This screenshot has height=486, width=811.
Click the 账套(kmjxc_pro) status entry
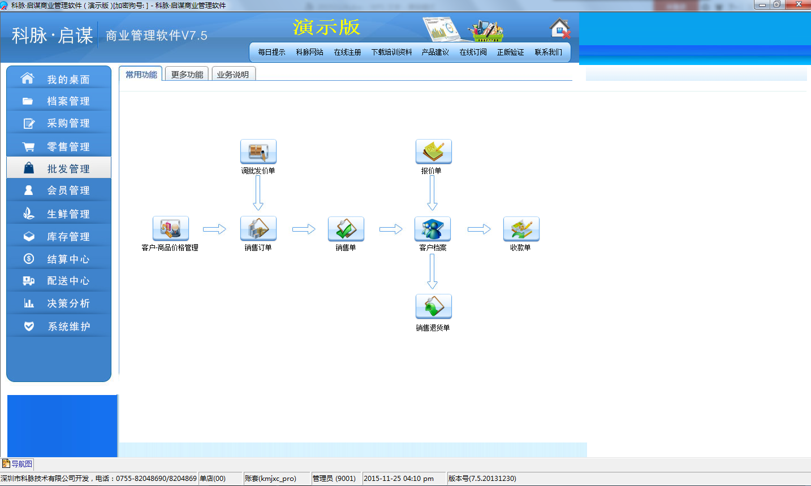[277, 479]
